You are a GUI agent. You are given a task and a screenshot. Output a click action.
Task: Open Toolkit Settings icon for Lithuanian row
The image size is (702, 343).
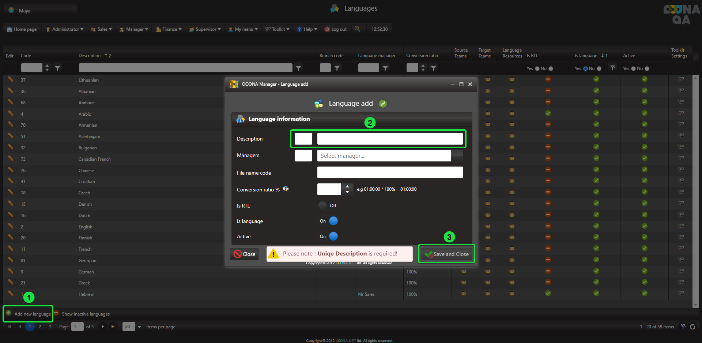pyautogui.click(x=680, y=79)
